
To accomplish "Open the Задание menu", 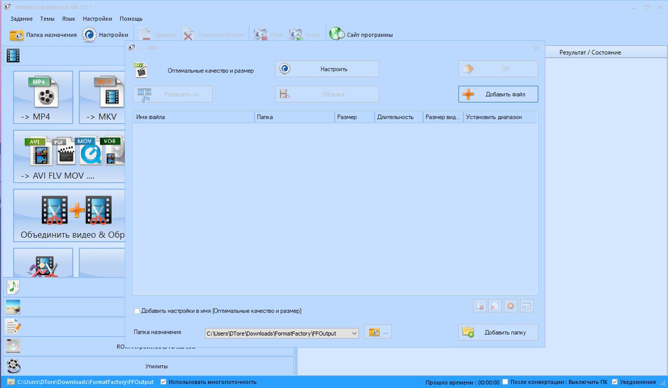I will 21,19.
